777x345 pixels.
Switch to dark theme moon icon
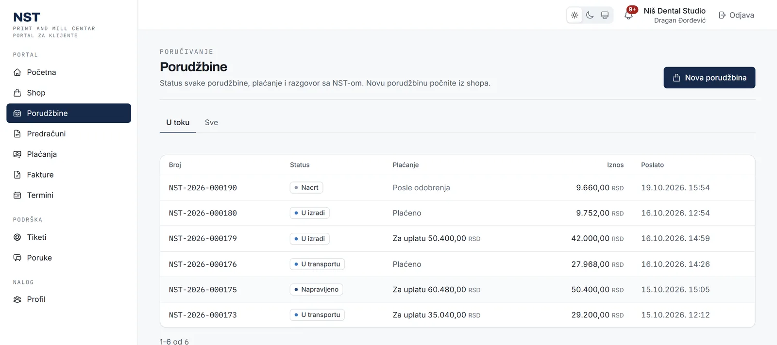[590, 15]
